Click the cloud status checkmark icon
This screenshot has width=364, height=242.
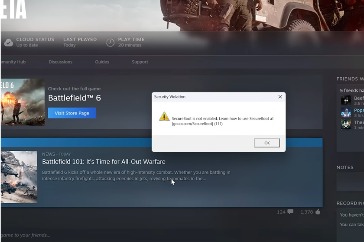[8, 42]
